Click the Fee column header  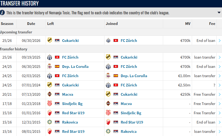pos(212,24)
